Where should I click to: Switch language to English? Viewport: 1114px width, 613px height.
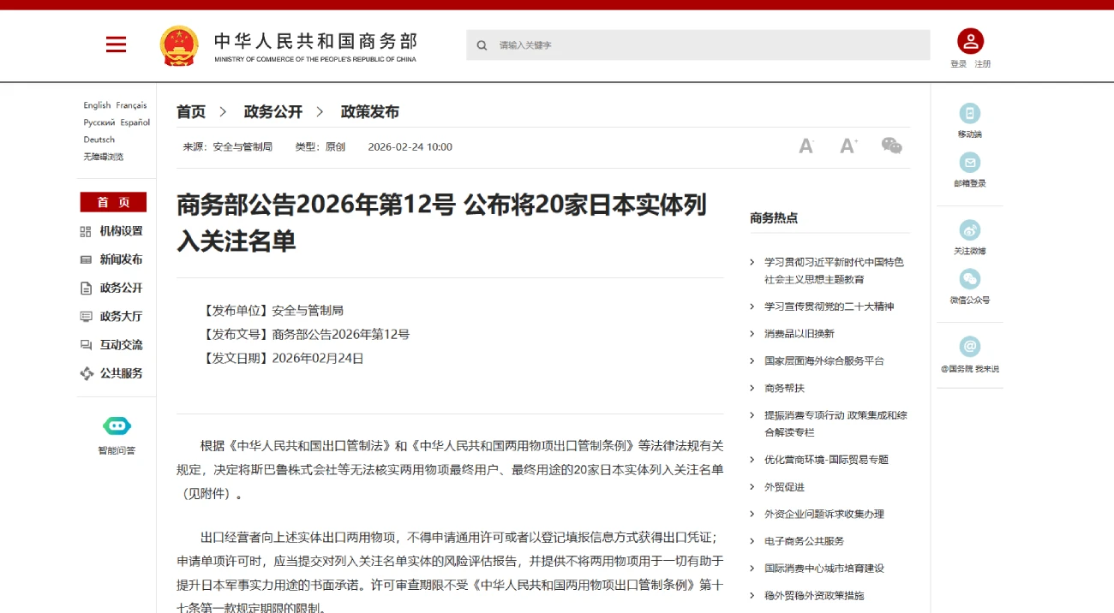click(x=97, y=105)
